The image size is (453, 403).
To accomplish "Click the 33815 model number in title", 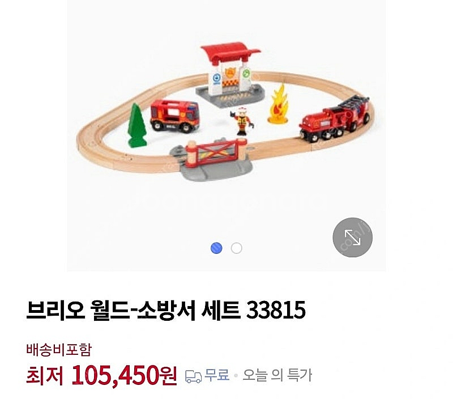I will (x=276, y=310).
